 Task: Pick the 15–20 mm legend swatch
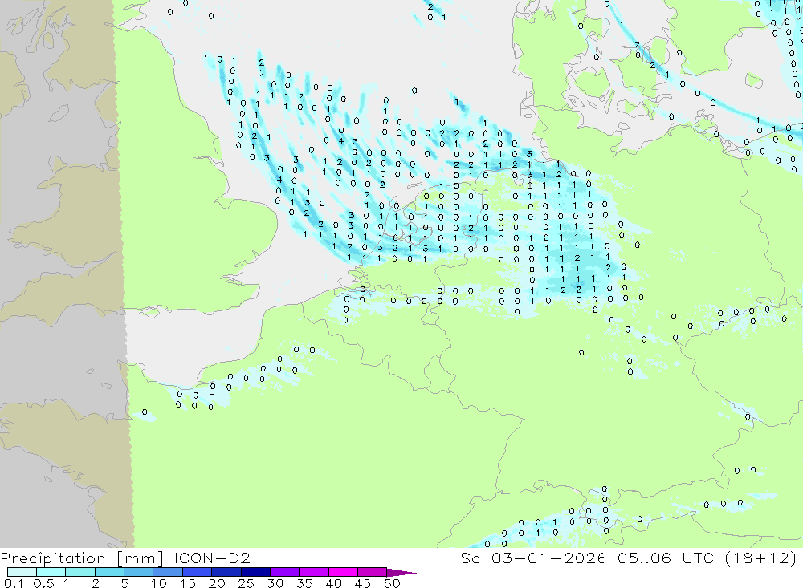[x=198, y=572]
